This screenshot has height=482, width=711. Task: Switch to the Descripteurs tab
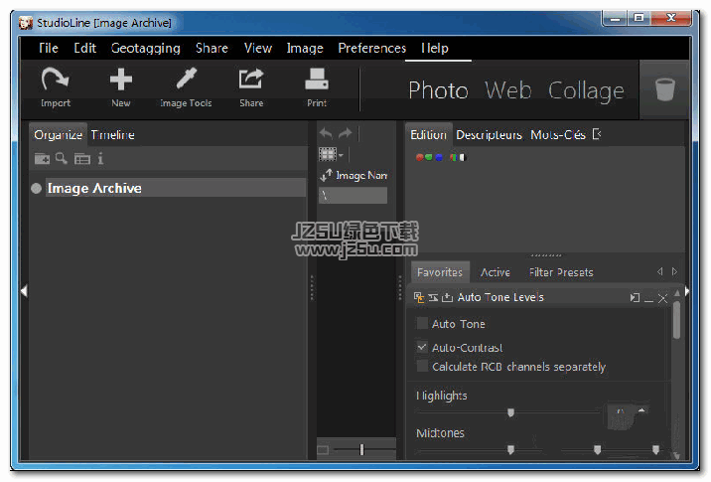tap(489, 135)
